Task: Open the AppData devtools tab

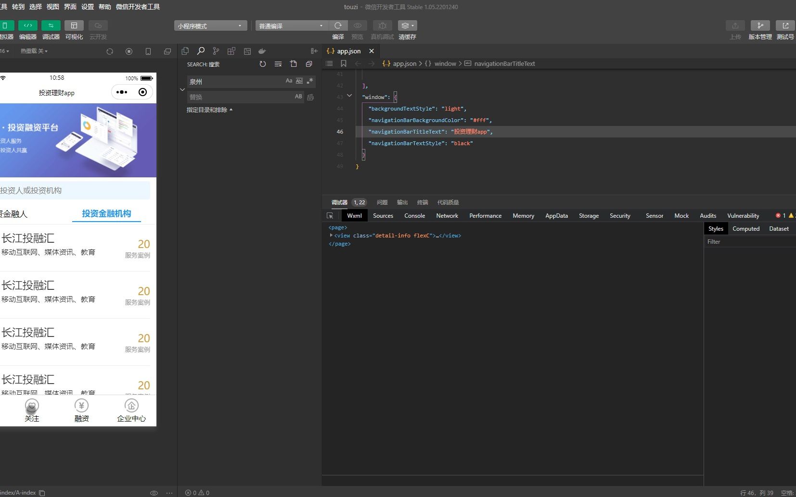Action: (x=556, y=216)
